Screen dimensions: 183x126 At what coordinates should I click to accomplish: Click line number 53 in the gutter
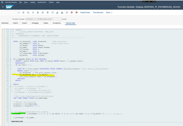coord(7,114)
